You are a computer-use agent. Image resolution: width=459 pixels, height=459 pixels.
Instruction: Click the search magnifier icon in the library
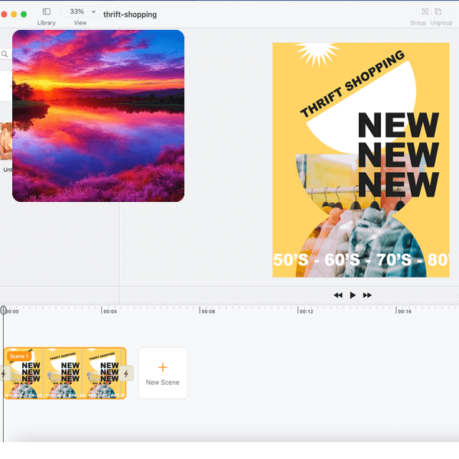point(5,54)
